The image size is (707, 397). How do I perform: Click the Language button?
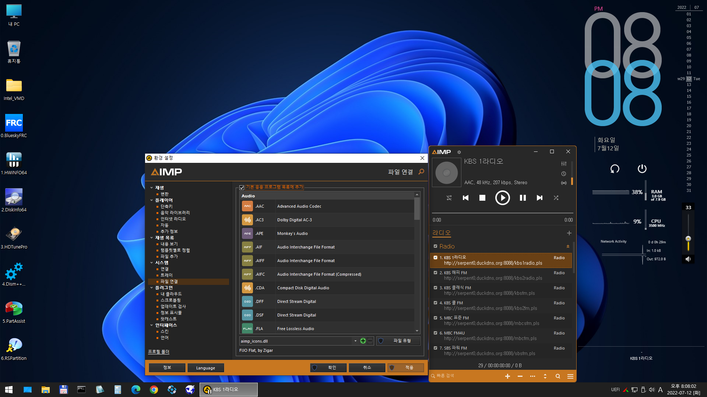(x=206, y=368)
